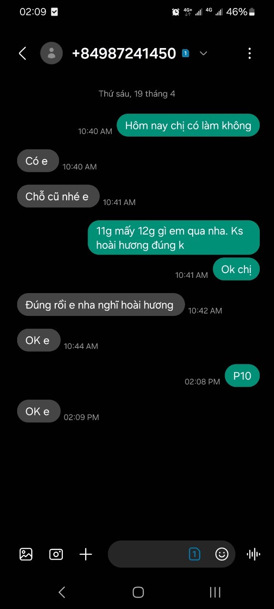This screenshot has width=274, height=609.
Task: Open gallery image picker icon
Action: [x=26, y=554]
